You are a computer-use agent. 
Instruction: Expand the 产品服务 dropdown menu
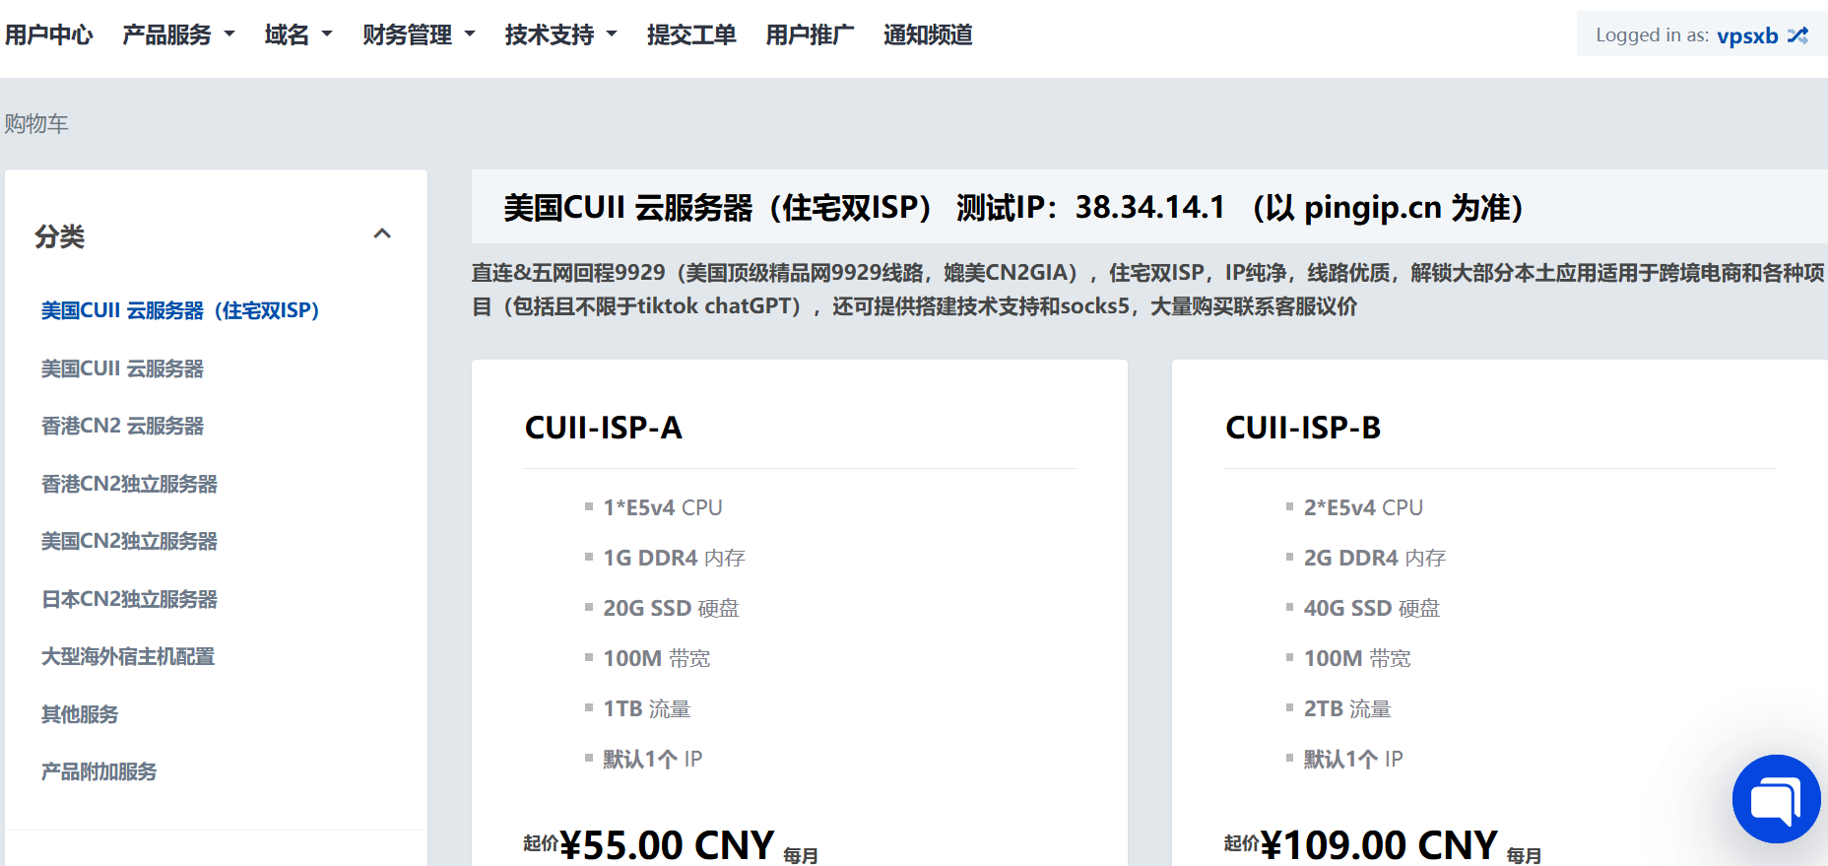pos(178,35)
